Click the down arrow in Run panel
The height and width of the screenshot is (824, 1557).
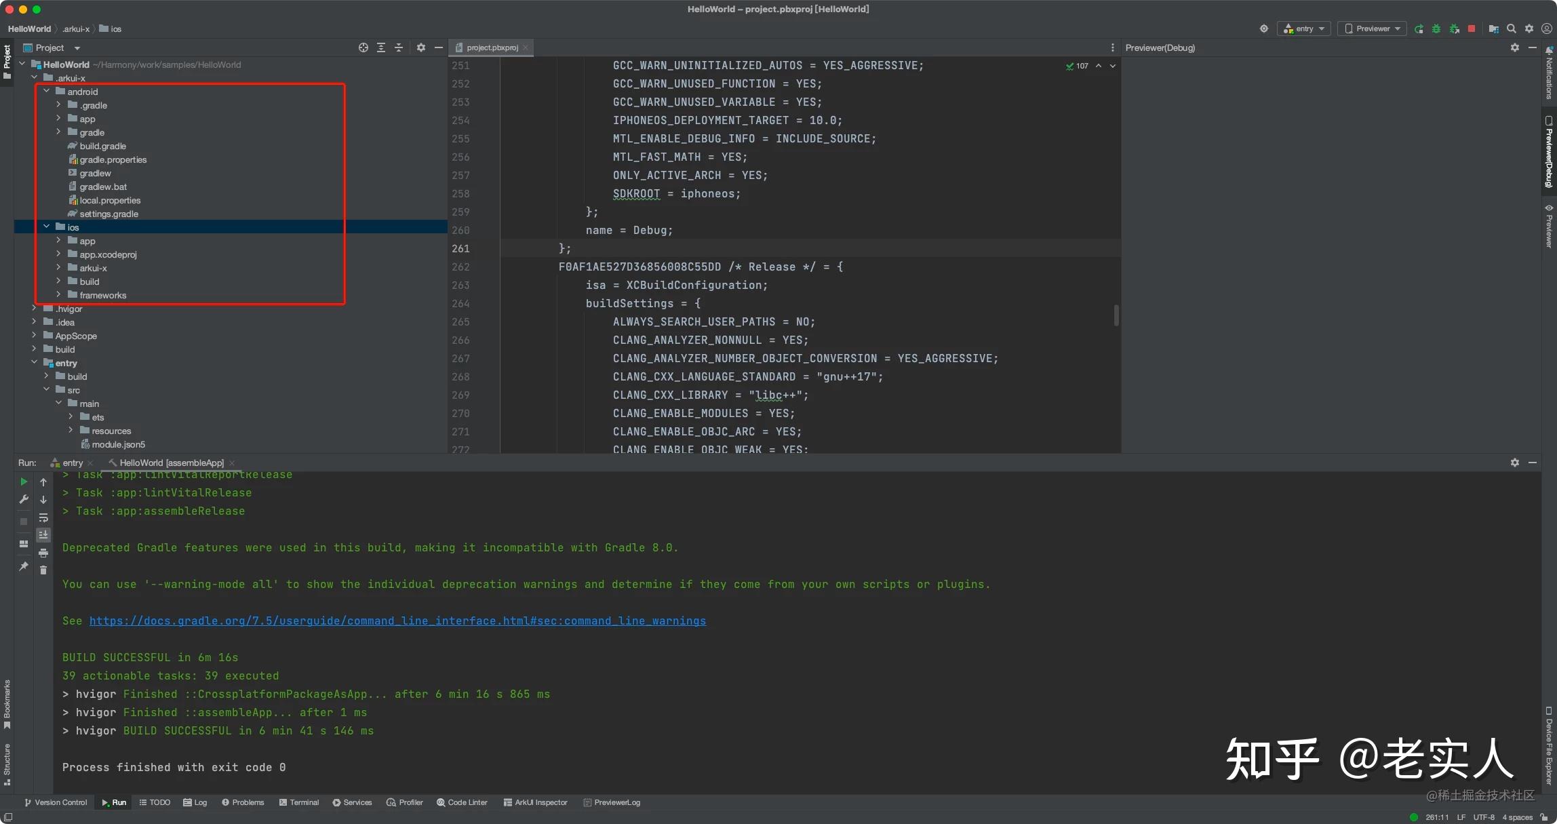click(43, 499)
